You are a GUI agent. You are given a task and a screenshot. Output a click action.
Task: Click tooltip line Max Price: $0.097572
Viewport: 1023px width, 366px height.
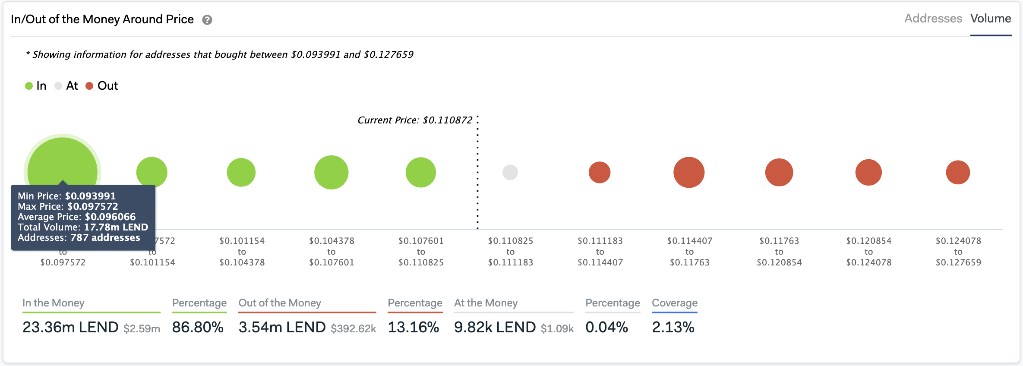point(68,206)
